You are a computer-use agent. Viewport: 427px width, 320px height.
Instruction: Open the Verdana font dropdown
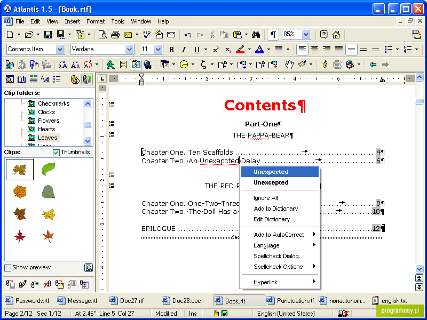tap(130, 50)
